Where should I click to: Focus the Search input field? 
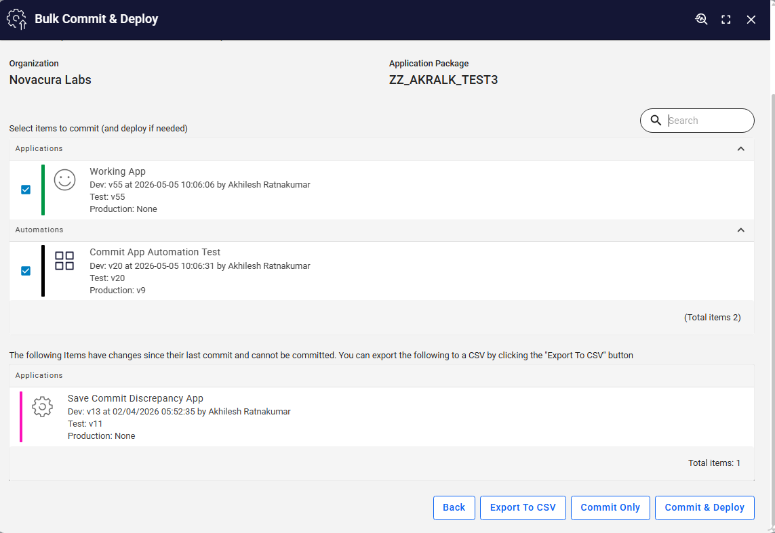(x=707, y=121)
